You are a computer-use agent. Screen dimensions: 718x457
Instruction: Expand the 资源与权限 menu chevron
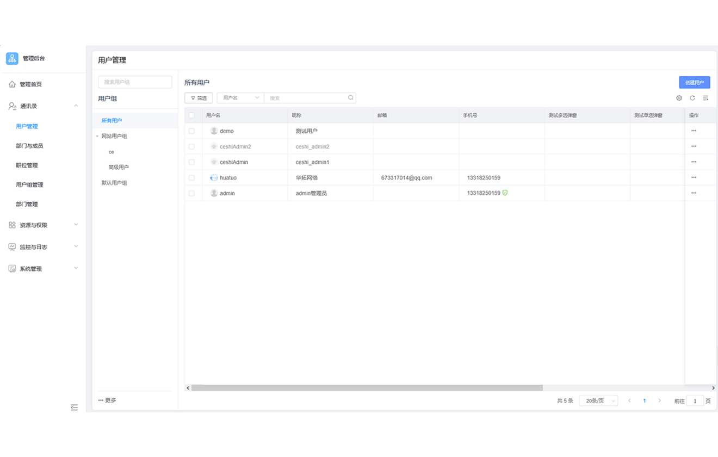(76, 225)
